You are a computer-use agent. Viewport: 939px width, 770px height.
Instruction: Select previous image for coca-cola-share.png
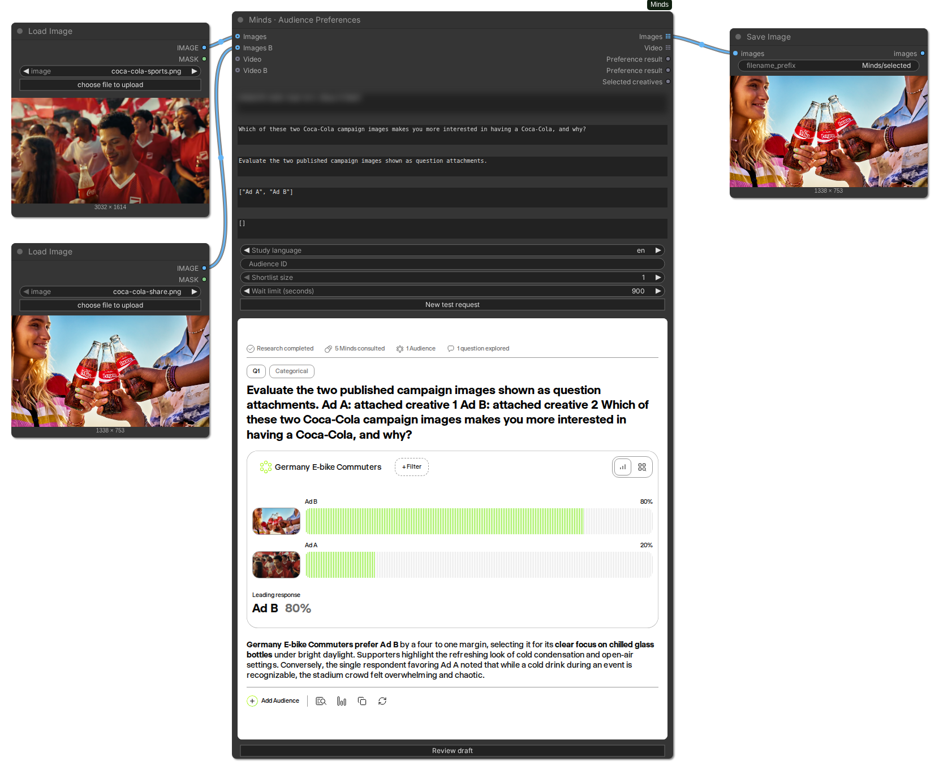click(x=26, y=292)
